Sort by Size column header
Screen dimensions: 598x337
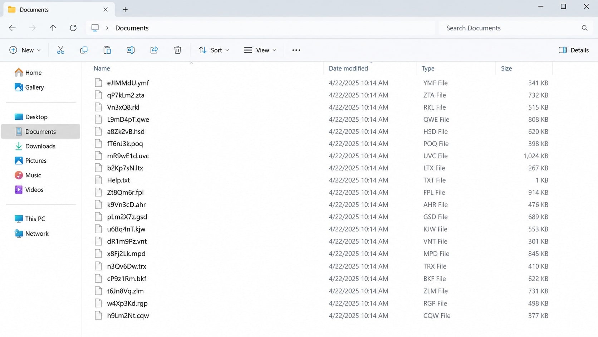(506, 68)
